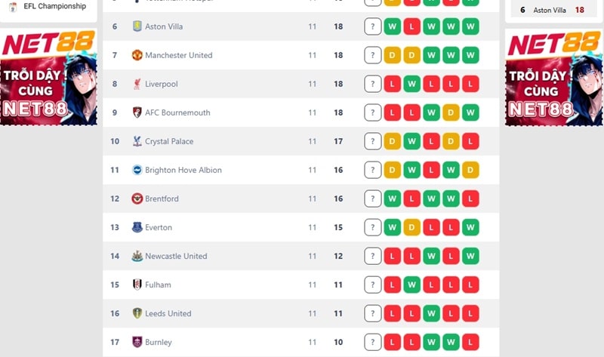Click the Liverpool club crest icon

point(137,84)
